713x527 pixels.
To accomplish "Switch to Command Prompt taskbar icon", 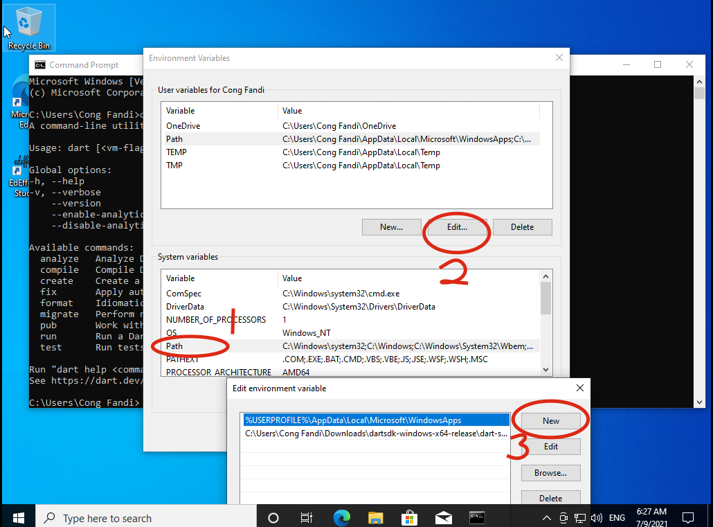I will (477, 517).
